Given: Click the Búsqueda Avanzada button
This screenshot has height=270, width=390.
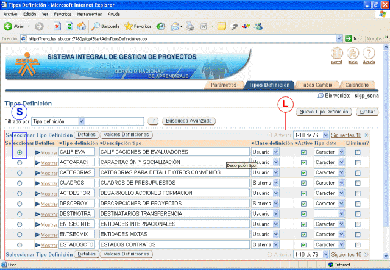Looking at the screenshot, I should 189,121.
